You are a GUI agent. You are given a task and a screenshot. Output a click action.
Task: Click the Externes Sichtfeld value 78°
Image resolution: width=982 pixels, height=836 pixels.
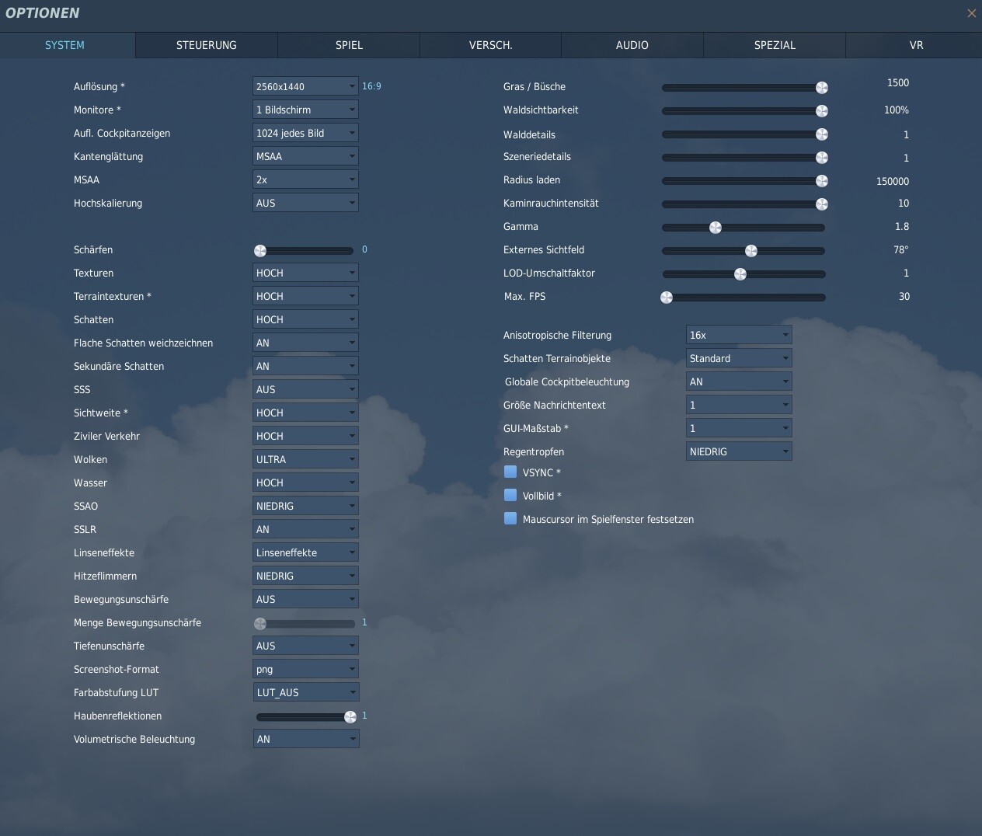(901, 249)
